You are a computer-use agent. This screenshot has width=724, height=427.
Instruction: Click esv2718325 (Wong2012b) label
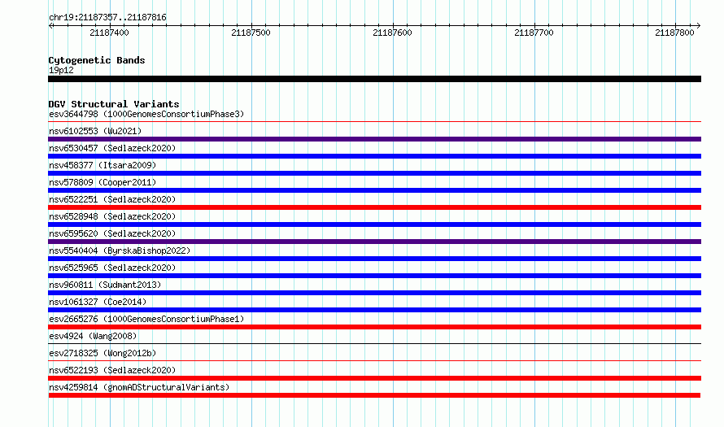click(102, 353)
